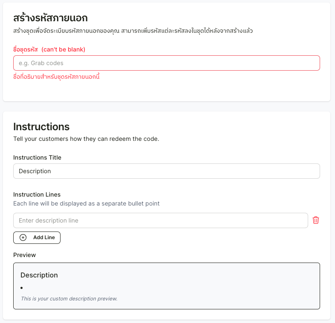Click the Description heading inside the preview box
The width and height of the screenshot is (335, 323).
39,275
